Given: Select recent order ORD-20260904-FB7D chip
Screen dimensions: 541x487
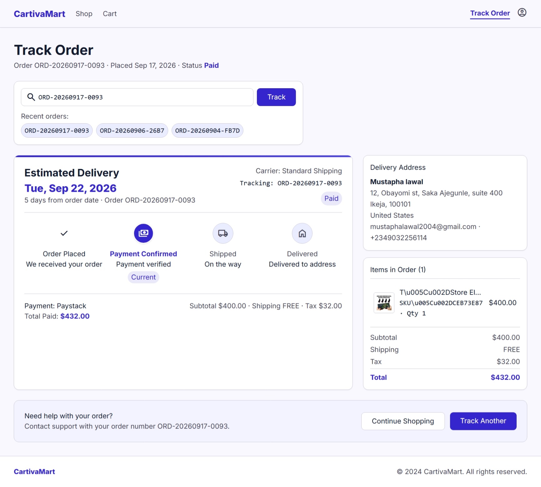Looking at the screenshot, I should (207, 130).
